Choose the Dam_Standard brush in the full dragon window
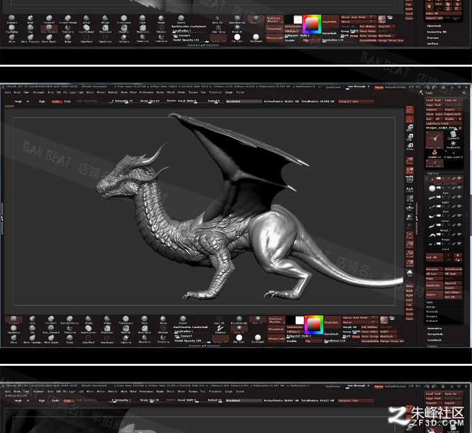Screen dimensions: 472x433 [x=51, y=329]
